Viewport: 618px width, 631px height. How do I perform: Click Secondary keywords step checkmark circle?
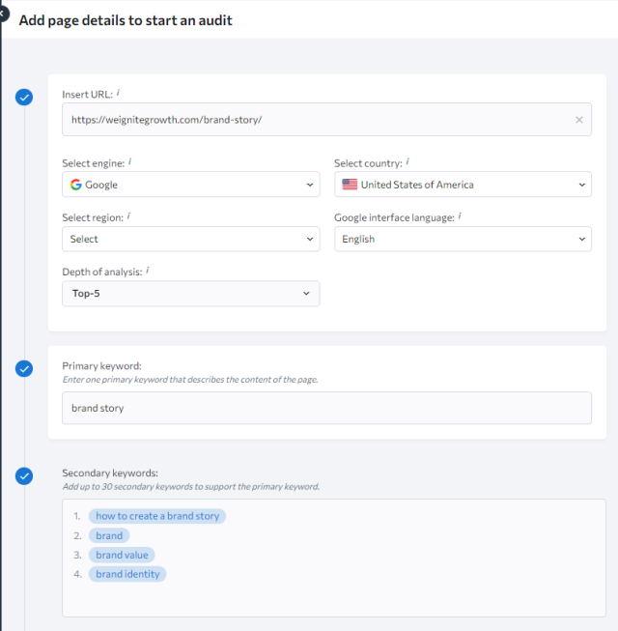pos(24,475)
